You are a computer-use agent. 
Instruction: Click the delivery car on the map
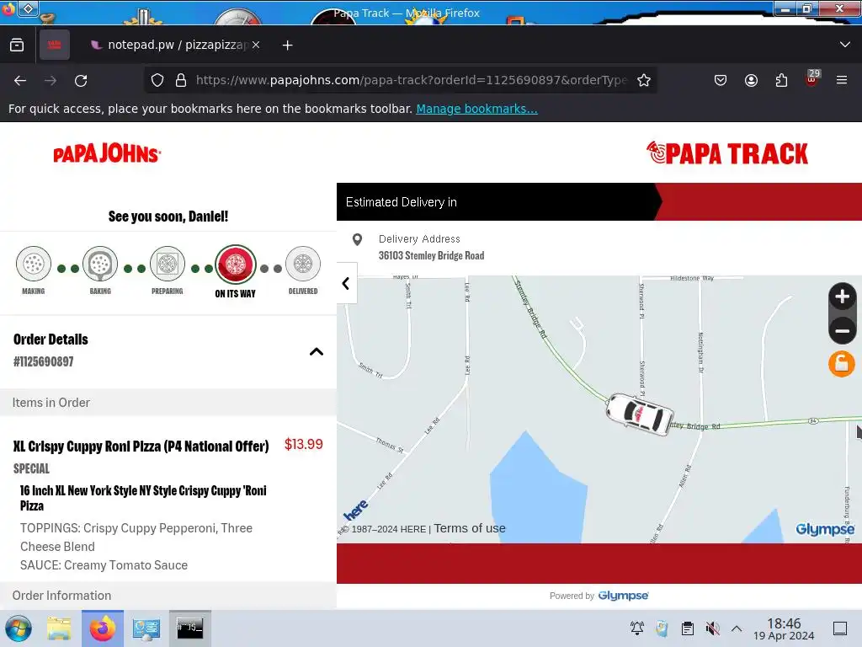640,414
